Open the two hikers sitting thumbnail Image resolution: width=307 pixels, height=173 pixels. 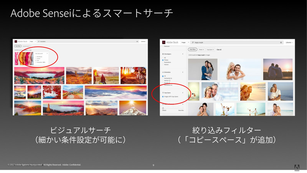[106, 75]
